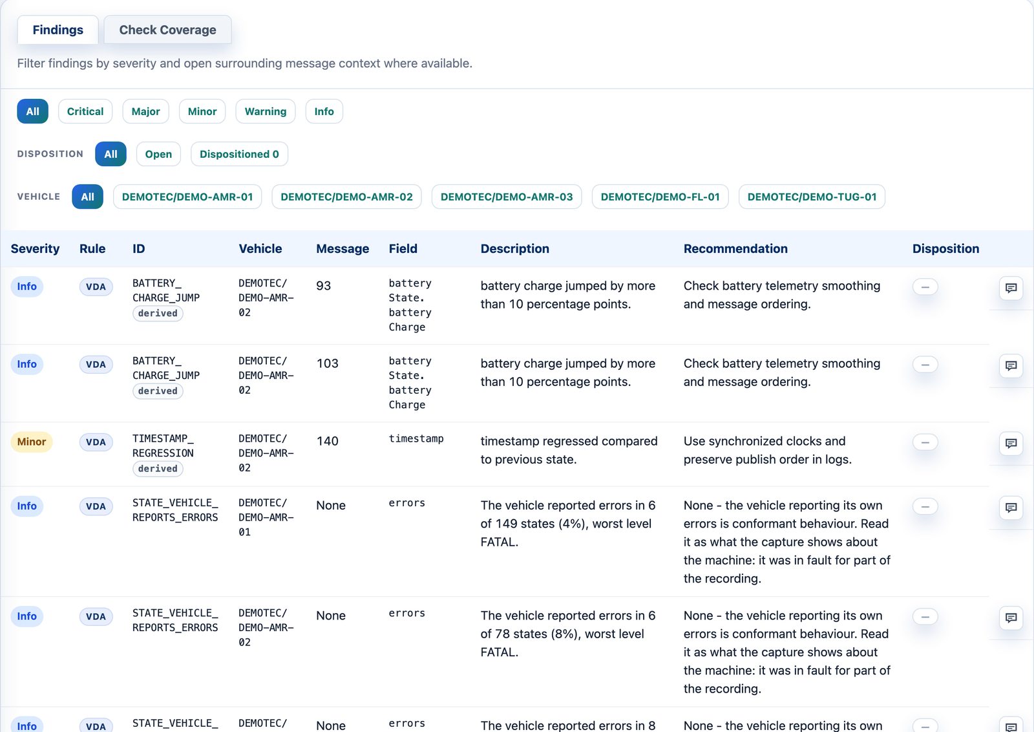Click 'Use synchronized clocks' recommendation text

768,450
